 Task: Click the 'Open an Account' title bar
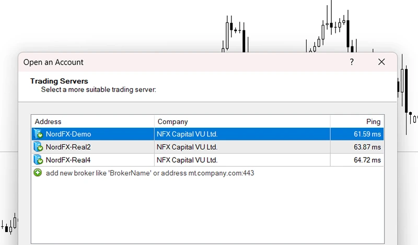pos(183,62)
